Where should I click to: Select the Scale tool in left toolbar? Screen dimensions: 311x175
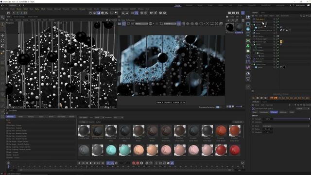click(x=2, y=46)
